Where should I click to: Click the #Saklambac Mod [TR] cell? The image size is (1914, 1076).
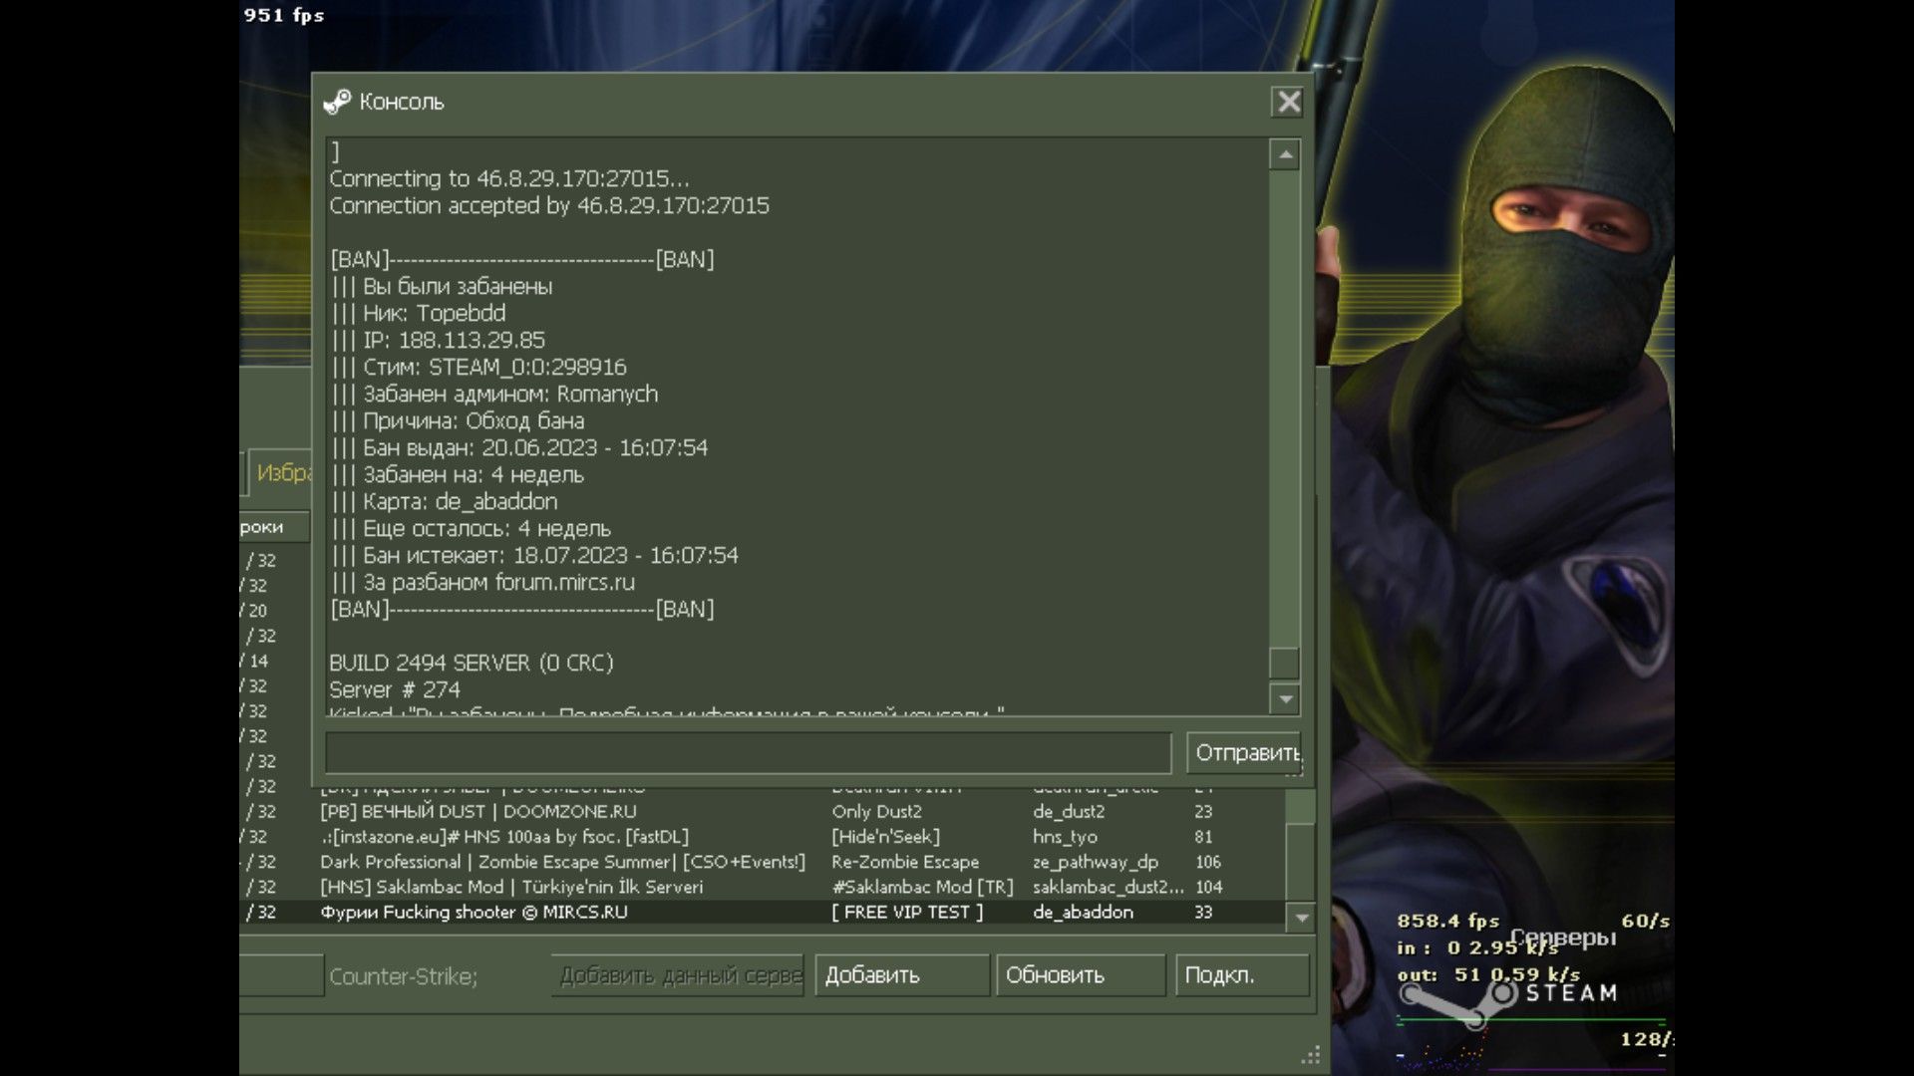point(922,887)
